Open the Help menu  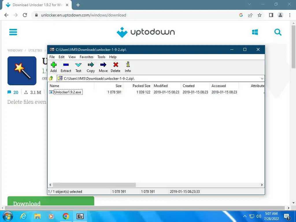[x=113, y=57]
